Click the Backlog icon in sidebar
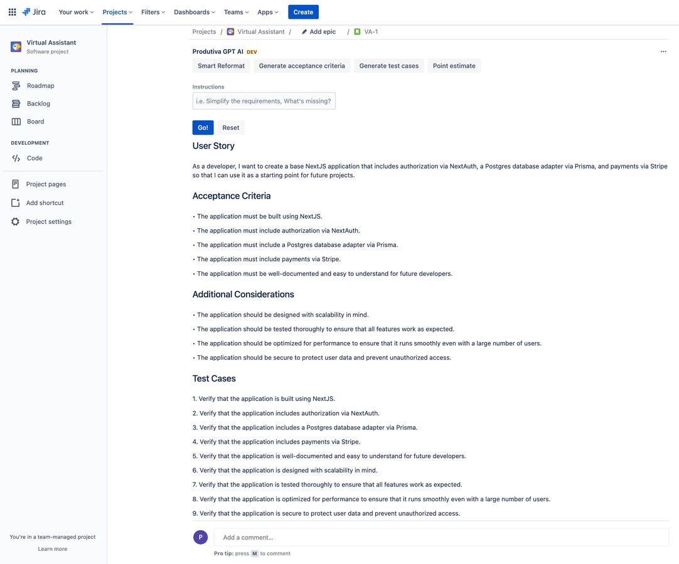The width and height of the screenshot is (679, 564). click(x=16, y=104)
